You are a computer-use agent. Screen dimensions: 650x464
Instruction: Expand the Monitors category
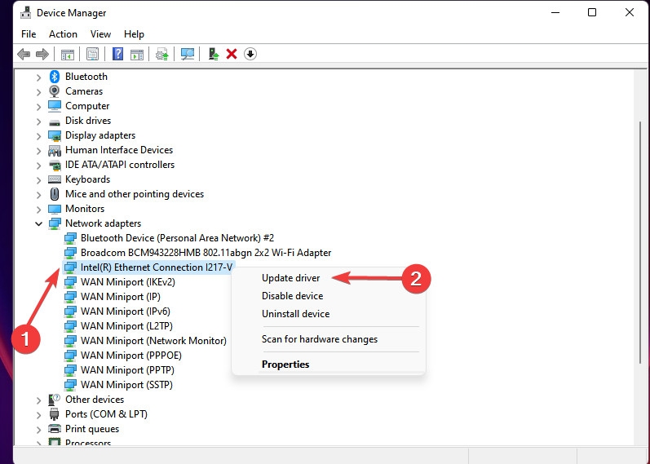pyautogui.click(x=38, y=210)
